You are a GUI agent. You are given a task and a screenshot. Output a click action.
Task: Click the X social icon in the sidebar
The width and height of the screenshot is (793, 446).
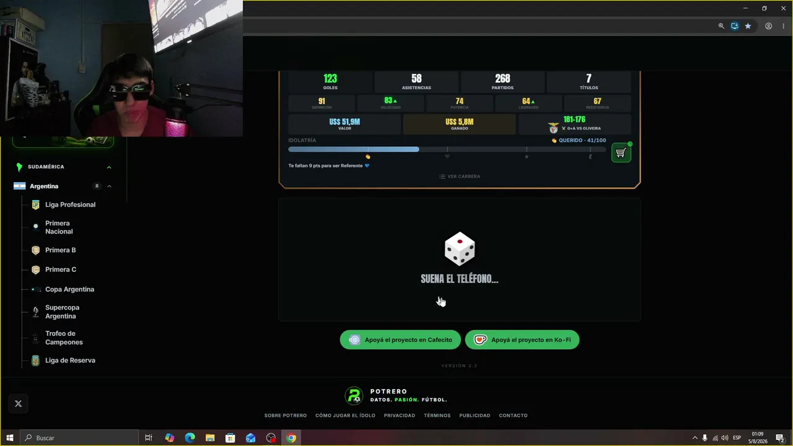tap(18, 404)
